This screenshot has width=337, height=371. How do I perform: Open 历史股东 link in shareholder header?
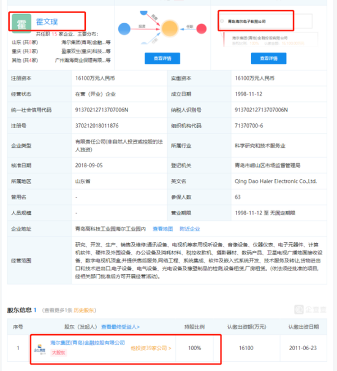coord(83,310)
